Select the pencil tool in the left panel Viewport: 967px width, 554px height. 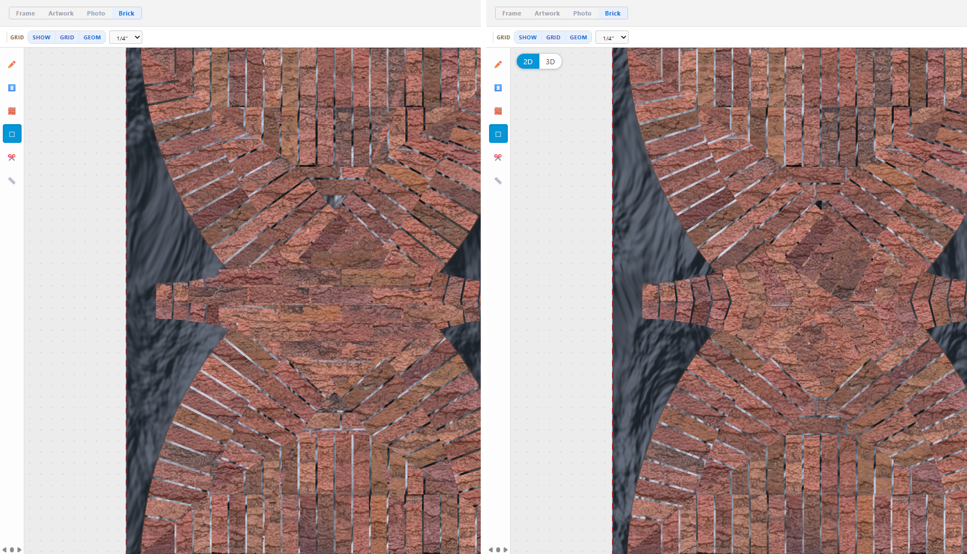tap(12, 64)
